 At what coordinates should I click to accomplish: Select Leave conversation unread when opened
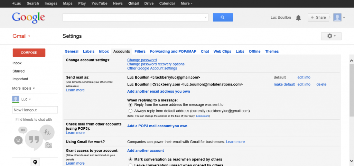point(130,165)
